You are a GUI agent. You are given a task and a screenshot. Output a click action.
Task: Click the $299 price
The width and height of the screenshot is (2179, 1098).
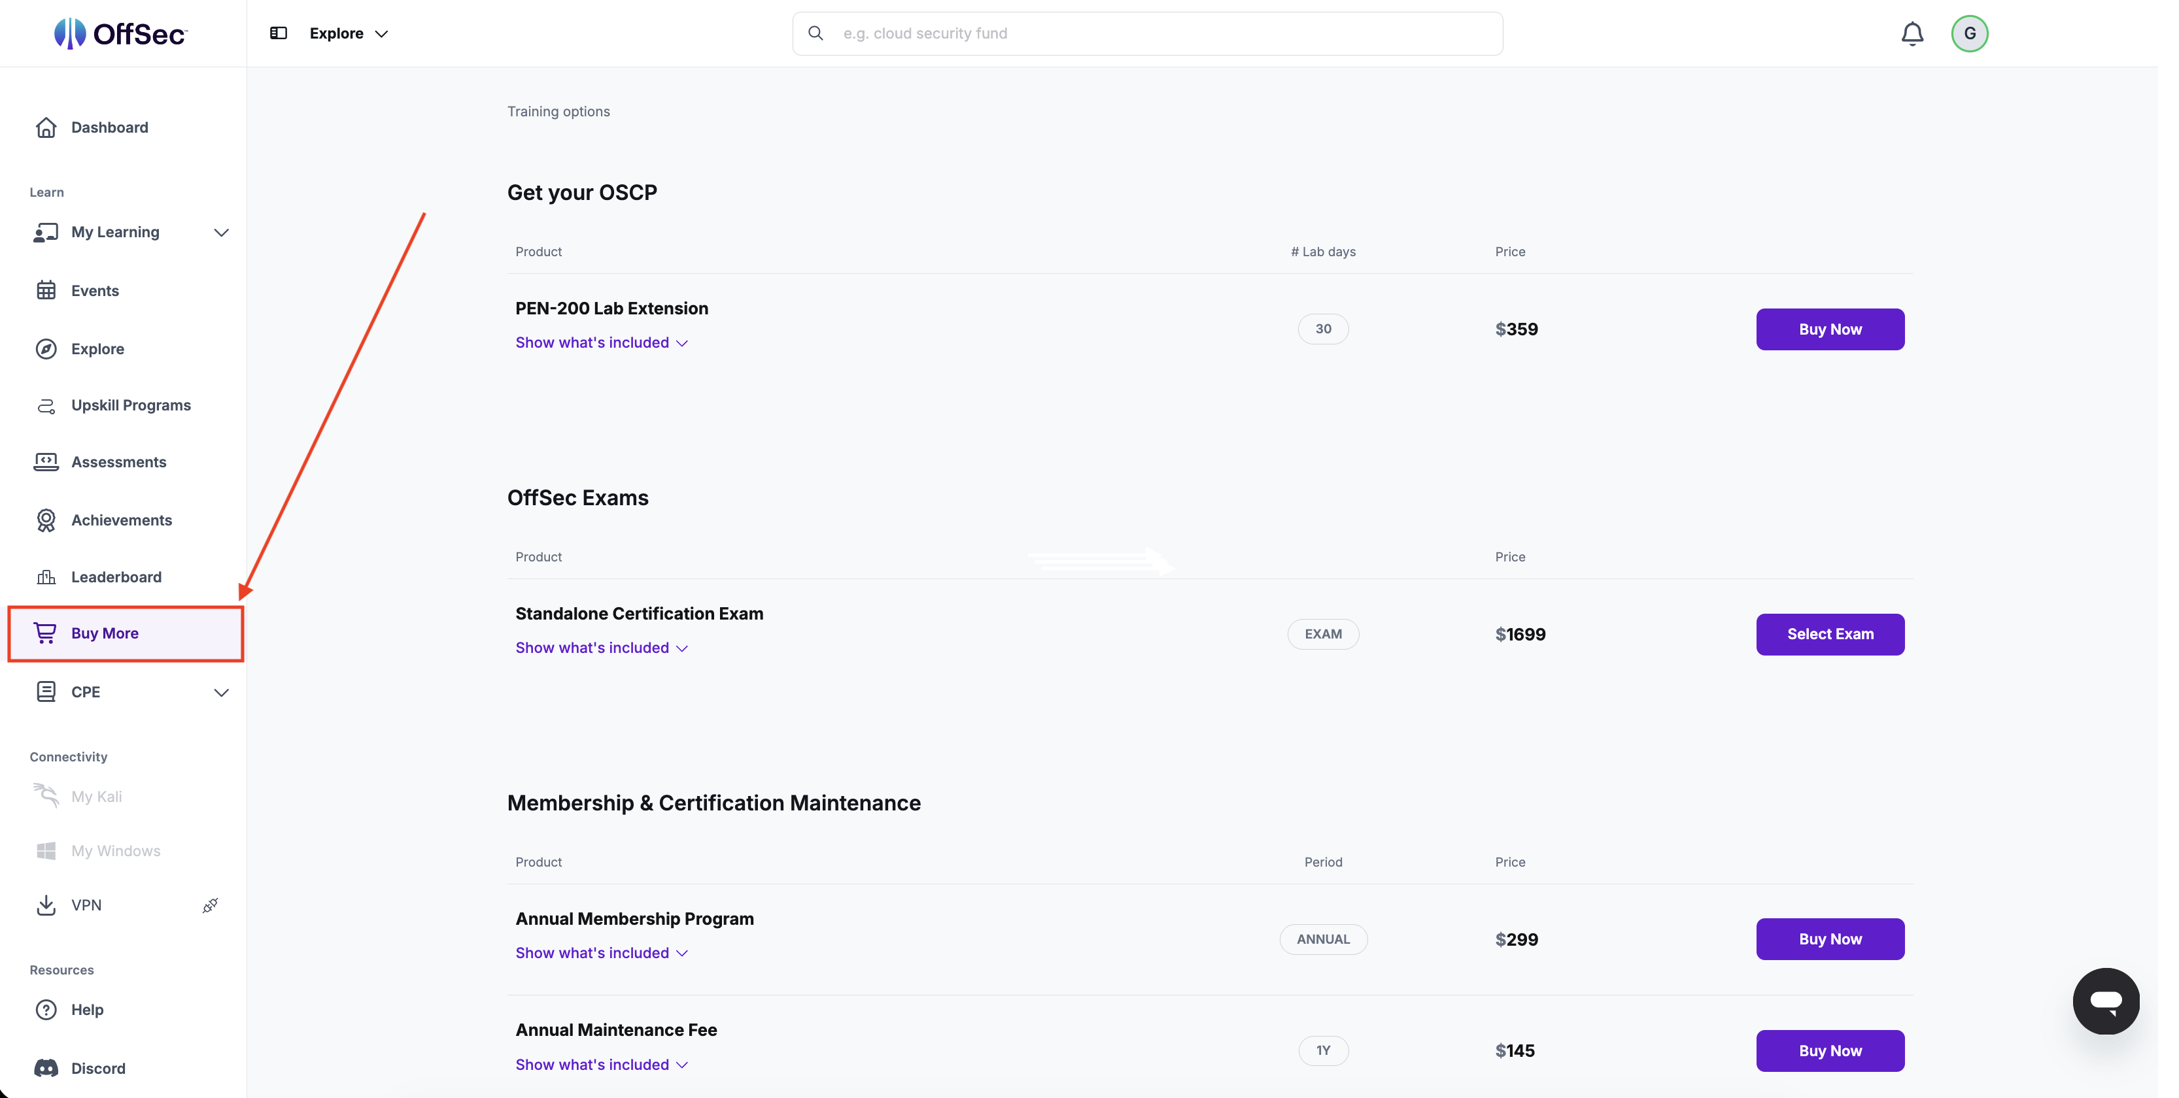point(1517,939)
